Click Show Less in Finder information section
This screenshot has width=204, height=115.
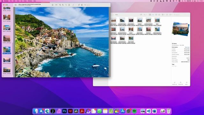[x=187, y=47]
